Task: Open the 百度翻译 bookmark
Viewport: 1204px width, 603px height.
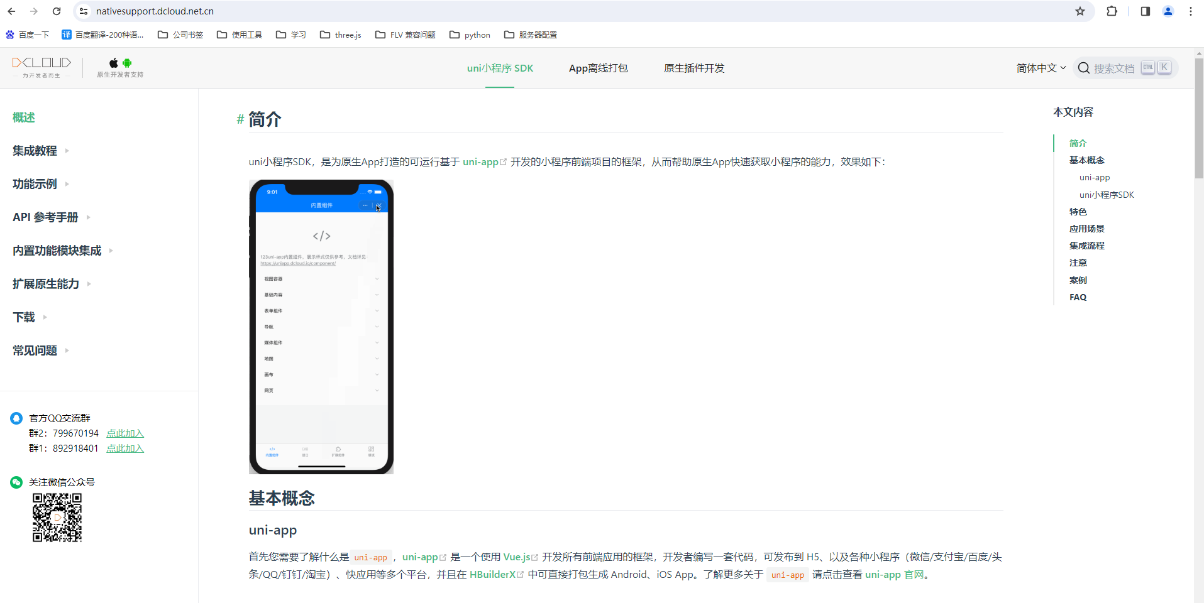Action: pyautogui.click(x=102, y=35)
